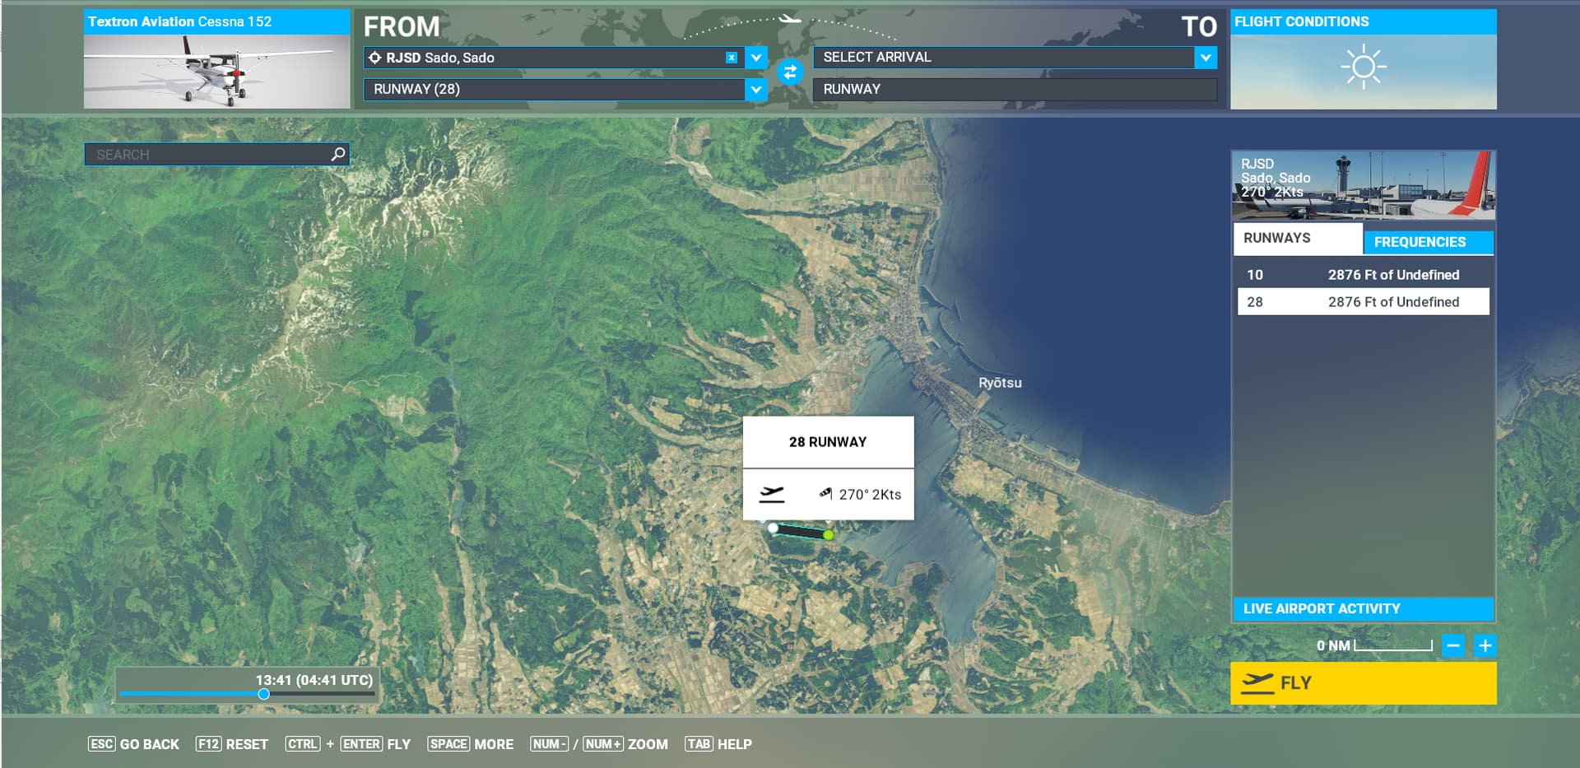Clear the RJSD departure with X icon
The width and height of the screenshot is (1580, 768).
click(x=731, y=58)
